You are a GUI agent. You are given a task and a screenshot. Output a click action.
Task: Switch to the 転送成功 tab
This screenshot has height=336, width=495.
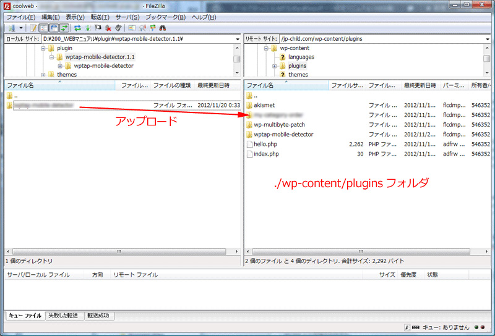pyautogui.click(x=98, y=316)
